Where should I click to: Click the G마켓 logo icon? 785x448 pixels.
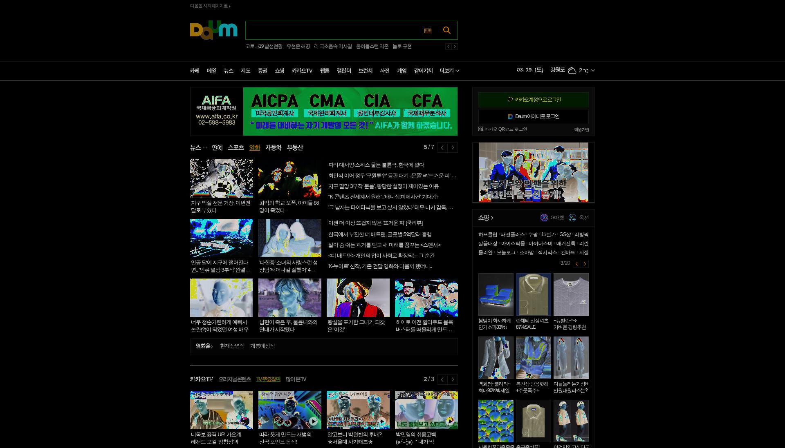[544, 218]
